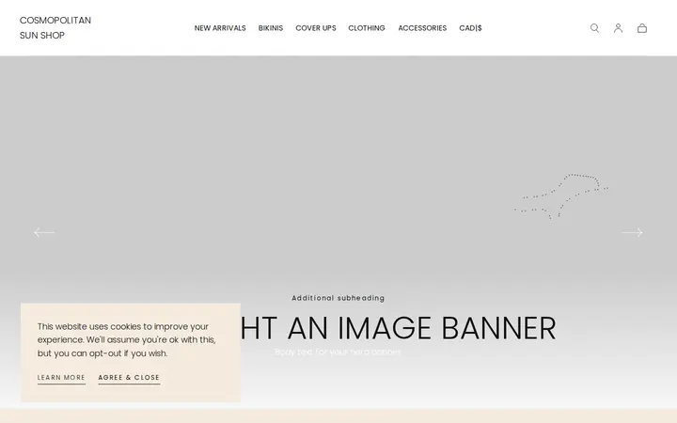Open the account profile icon
Image resolution: width=677 pixels, height=423 pixels.
619,28
